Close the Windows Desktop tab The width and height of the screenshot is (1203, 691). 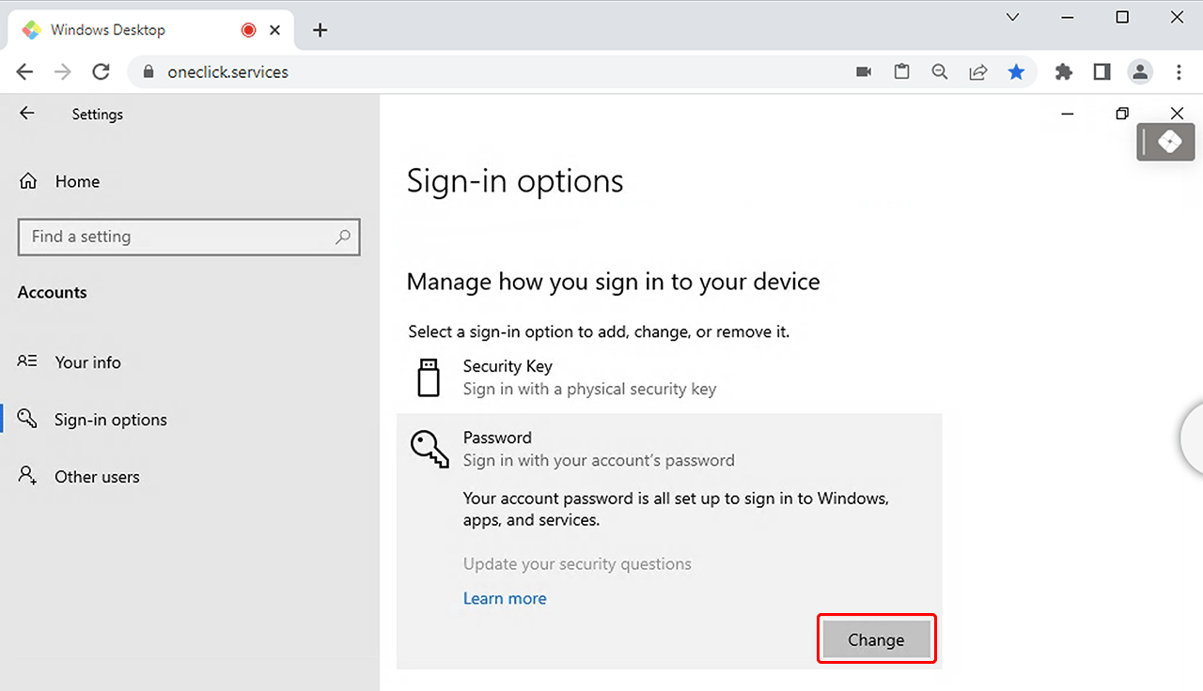click(x=275, y=30)
